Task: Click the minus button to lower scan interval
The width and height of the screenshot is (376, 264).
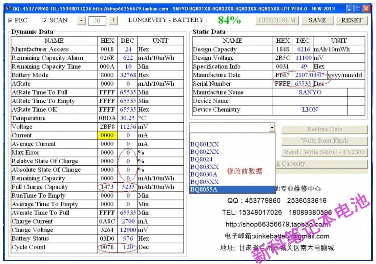Action: [x=81, y=21]
